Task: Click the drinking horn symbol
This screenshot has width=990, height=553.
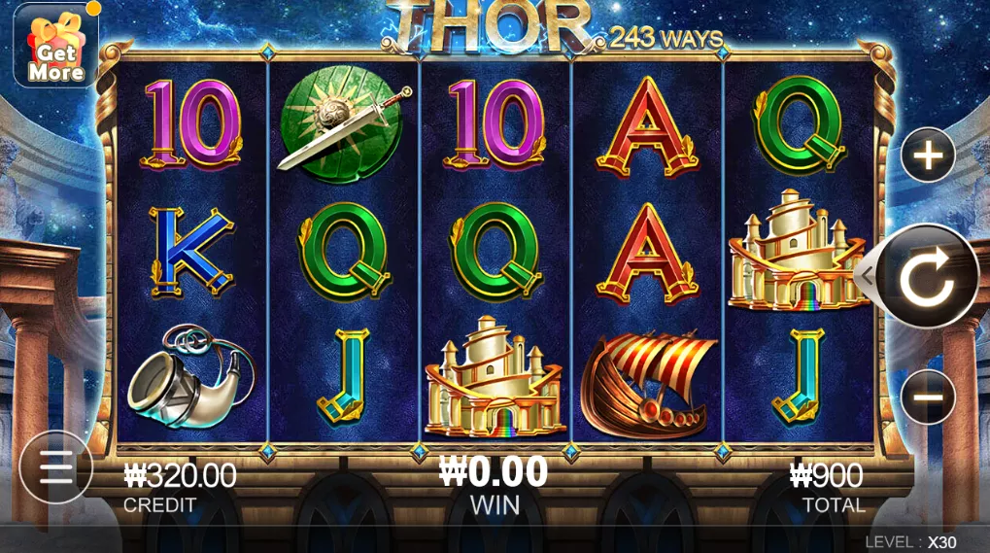Action: tap(191, 376)
